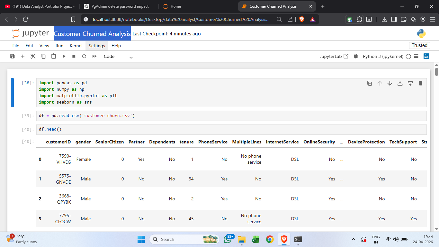Open in JupyterLab link

pos(334,56)
